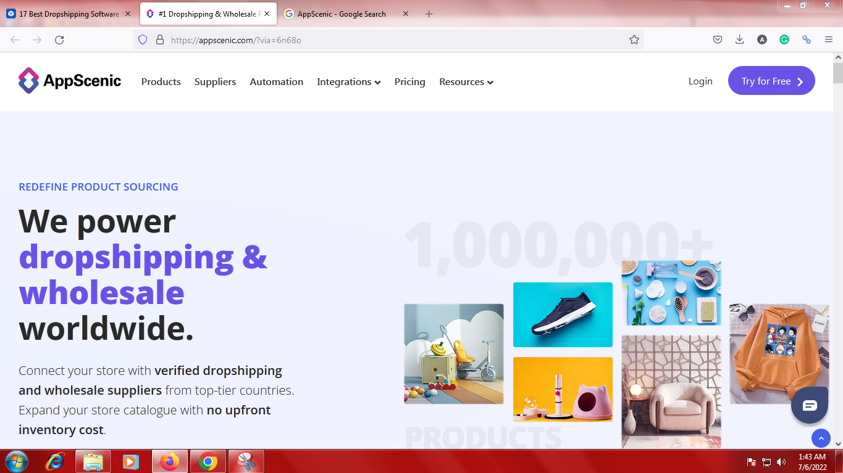Click the Grammarly extension icon

tap(784, 39)
